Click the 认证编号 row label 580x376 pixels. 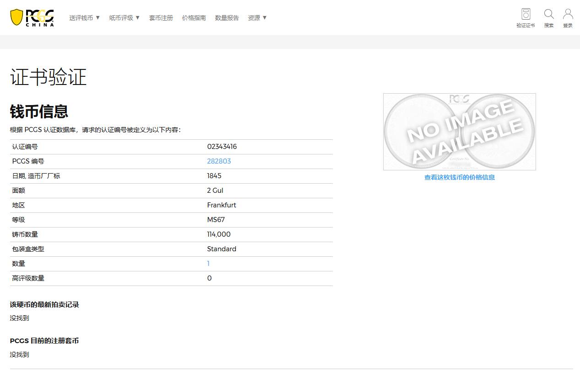25,147
